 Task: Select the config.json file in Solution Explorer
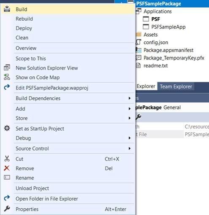pyautogui.click(x=156, y=42)
